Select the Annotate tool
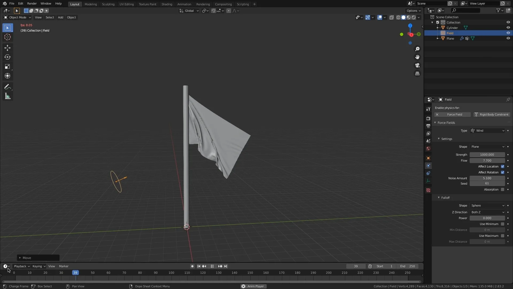This screenshot has height=289, width=513. pyautogui.click(x=7, y=87)
